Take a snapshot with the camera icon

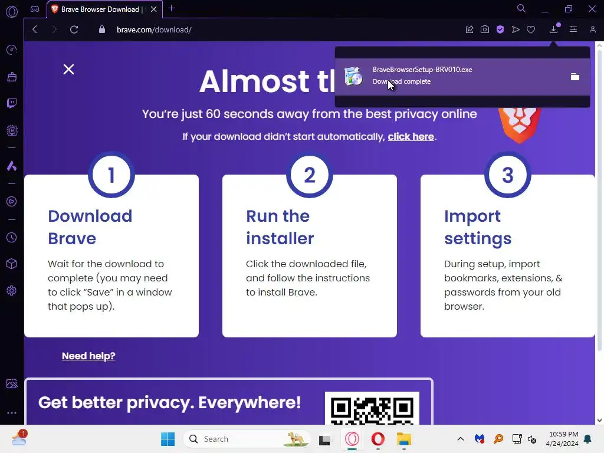pyautogui.click(x=485, y=29)
